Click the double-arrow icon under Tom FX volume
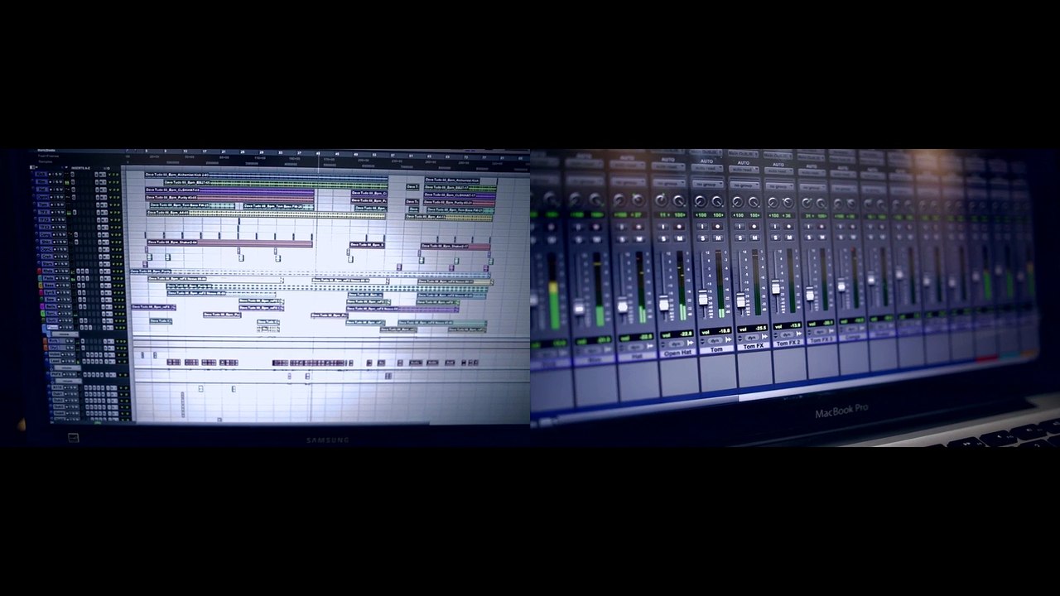The width and height of the screenshot is (1060, 596). click(764, 336)
